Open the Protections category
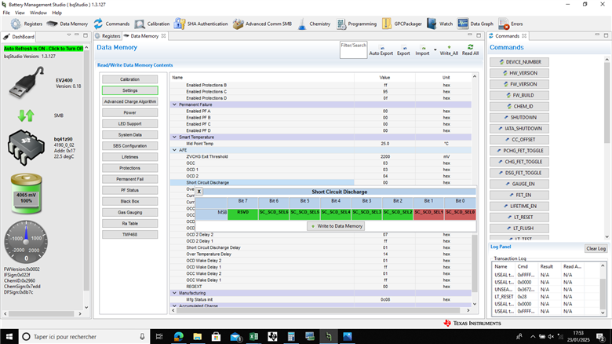Viewport: 612px width, 344px height. pyautogui.click(x=130, y=168)
